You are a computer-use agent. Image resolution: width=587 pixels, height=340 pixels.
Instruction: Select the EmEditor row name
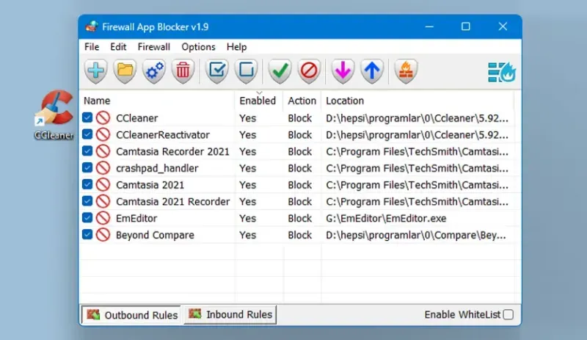pyautogui.click(x=136, y=218)
